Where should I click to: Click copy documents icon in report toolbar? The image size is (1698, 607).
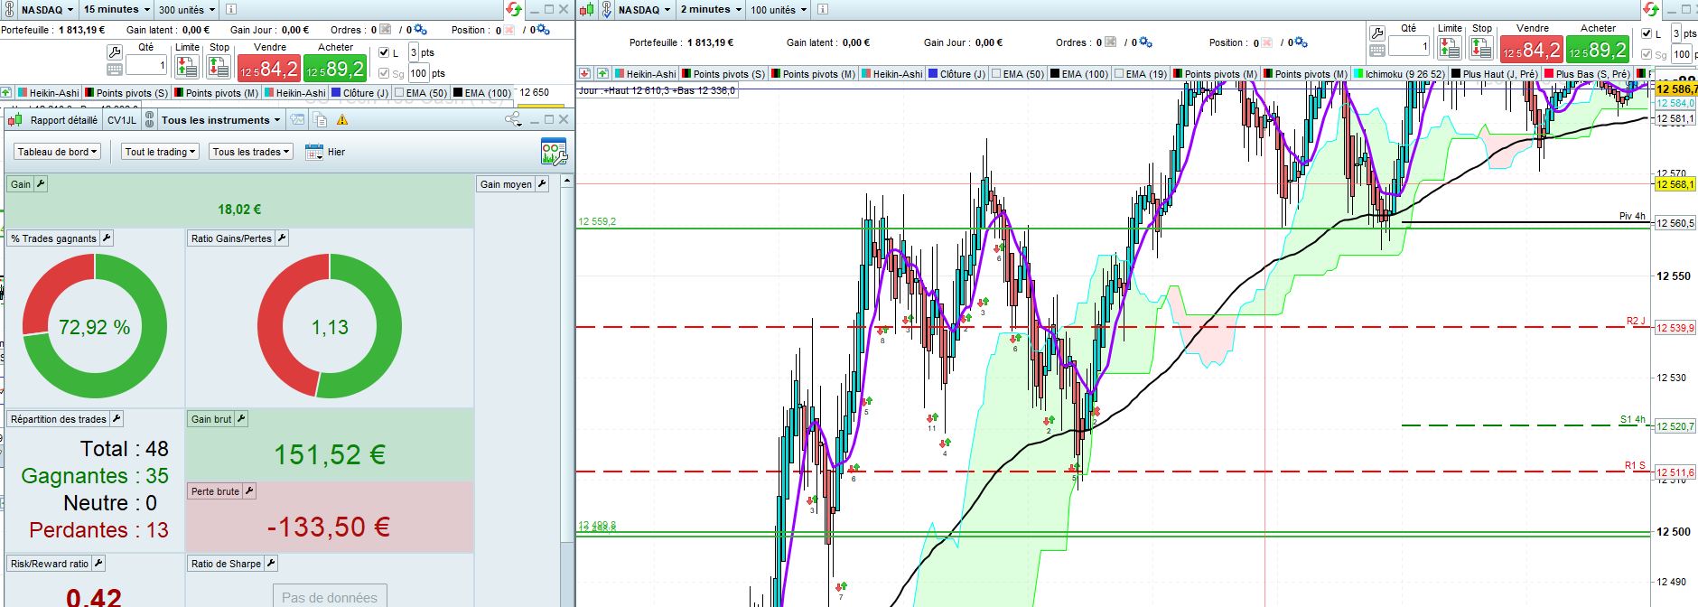[320, 120]
